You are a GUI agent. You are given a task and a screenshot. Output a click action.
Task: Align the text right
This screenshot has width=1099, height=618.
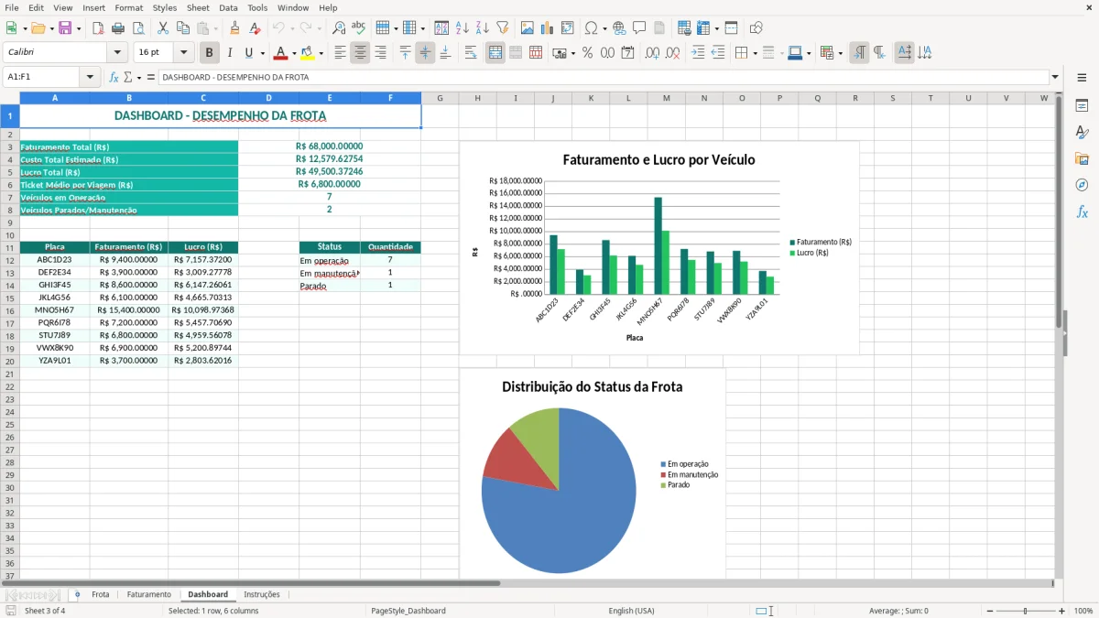380,53
